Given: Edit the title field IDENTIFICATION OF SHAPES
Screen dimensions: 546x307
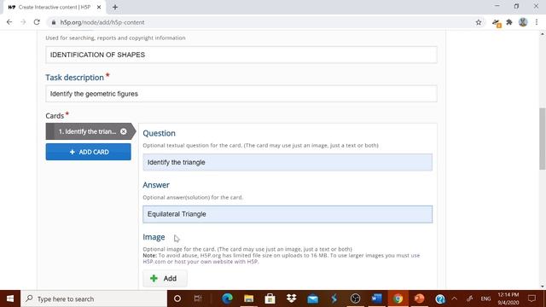Looking at the screenshot, I should click(x=241, y=55).
